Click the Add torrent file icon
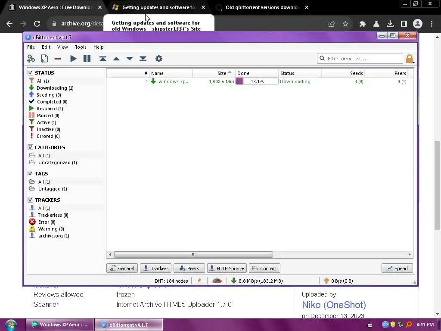 44,59
